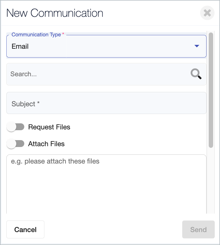
Task: Enable the Request Files switch
Action: (15, 127)
